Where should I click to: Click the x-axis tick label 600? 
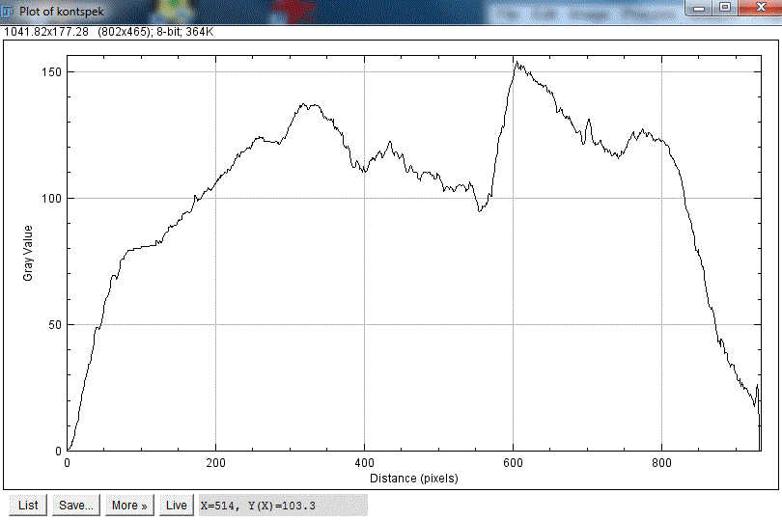[x=513, y=463]
